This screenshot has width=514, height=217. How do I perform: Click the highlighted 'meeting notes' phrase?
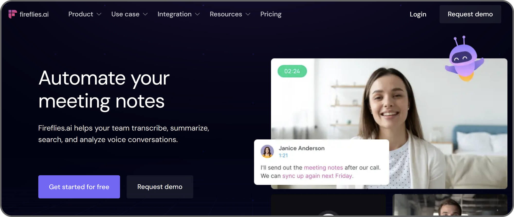pyautogui.click(x=323, y=168)
